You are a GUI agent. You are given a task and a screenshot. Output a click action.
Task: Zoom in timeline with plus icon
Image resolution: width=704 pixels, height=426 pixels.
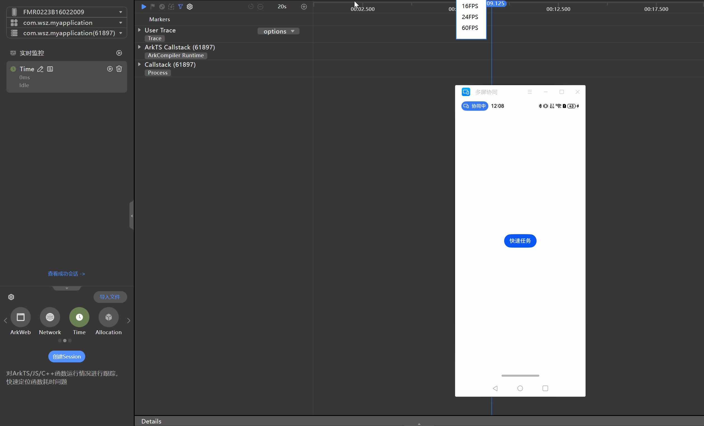pos(304,7)
